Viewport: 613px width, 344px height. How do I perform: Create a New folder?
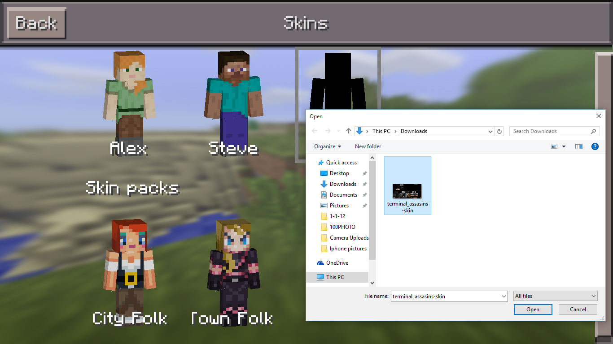click(368, 146)
